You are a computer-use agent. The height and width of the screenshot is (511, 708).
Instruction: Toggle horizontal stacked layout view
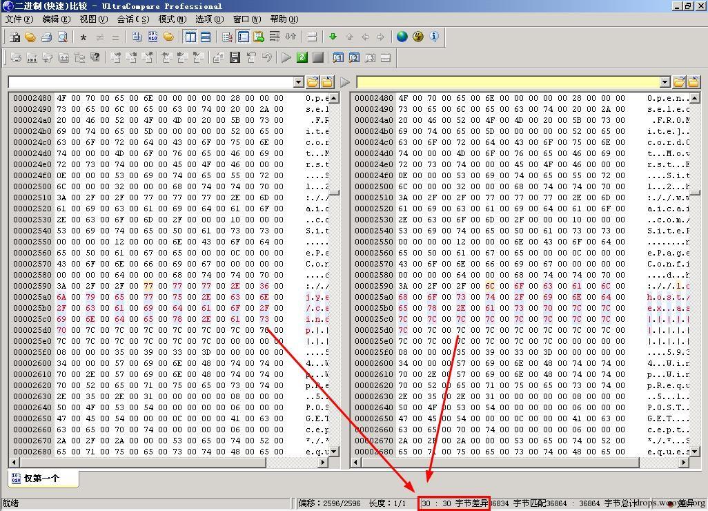pos(205,37)
